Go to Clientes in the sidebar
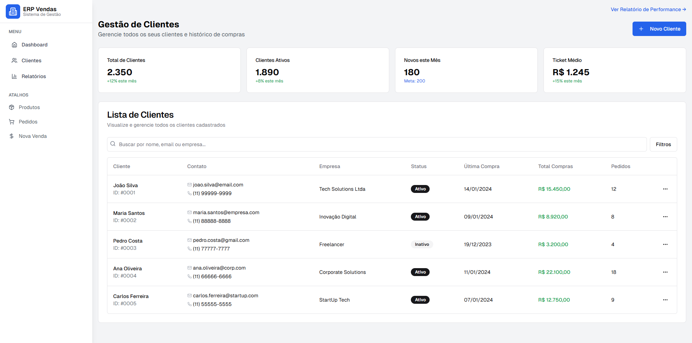Viewport: 692px width, 343px height. 46,60
